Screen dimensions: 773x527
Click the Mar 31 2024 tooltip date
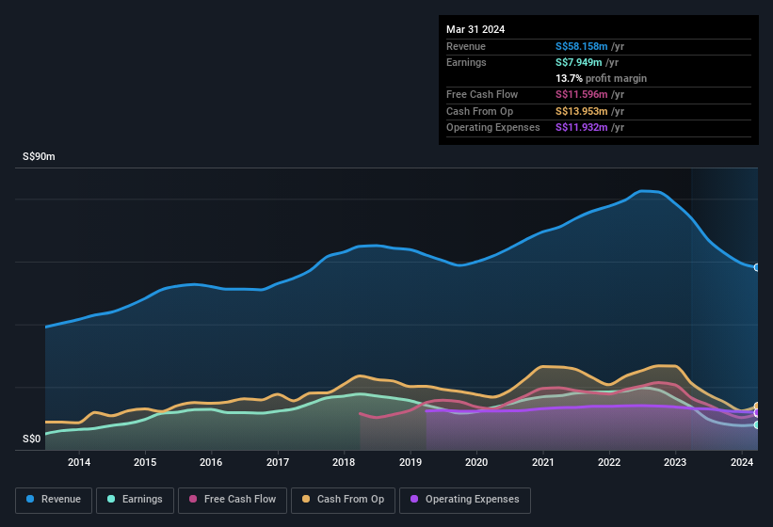[475, 29]
